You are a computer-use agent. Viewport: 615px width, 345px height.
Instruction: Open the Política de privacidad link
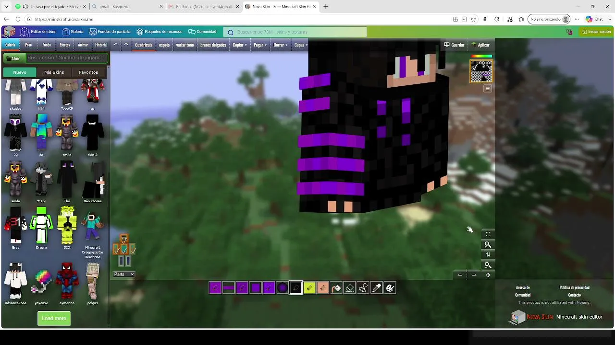(x=575, y=287)
